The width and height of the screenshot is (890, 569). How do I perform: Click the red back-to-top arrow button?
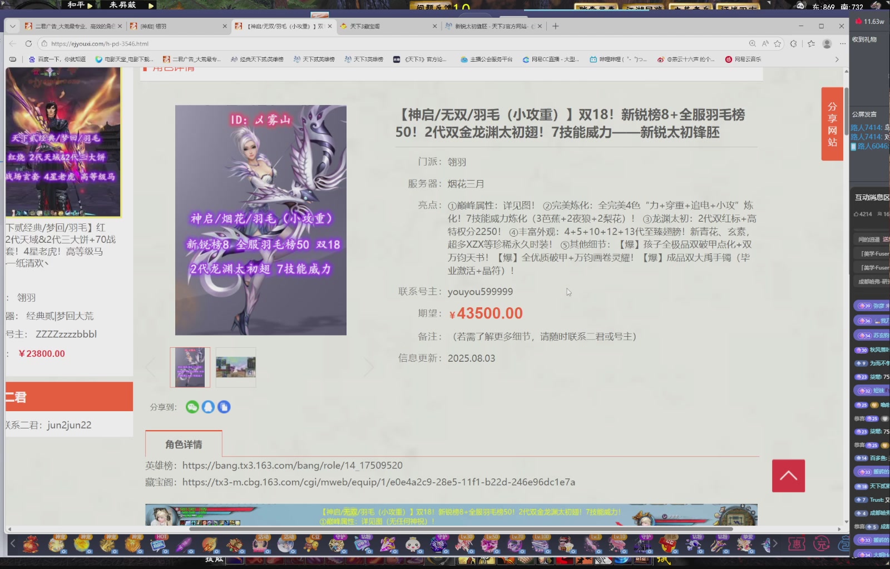click(788, 476)
